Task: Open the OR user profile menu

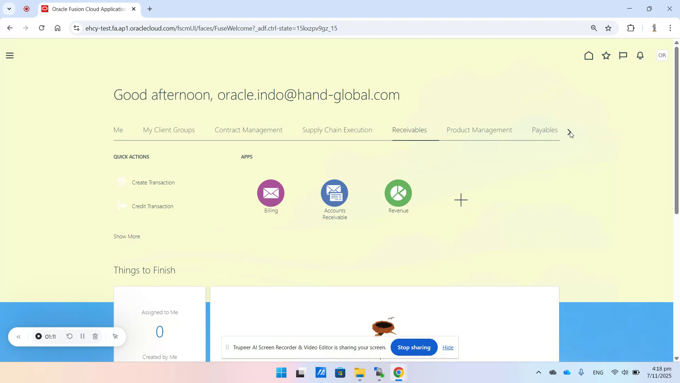Action: (x=662, y=55)
